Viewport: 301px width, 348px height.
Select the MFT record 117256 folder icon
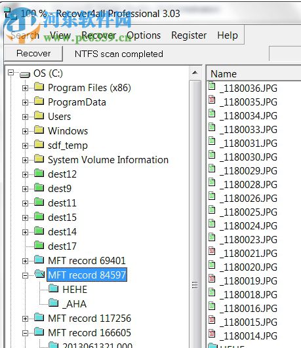pyautogui.click(x=39, y=317)
